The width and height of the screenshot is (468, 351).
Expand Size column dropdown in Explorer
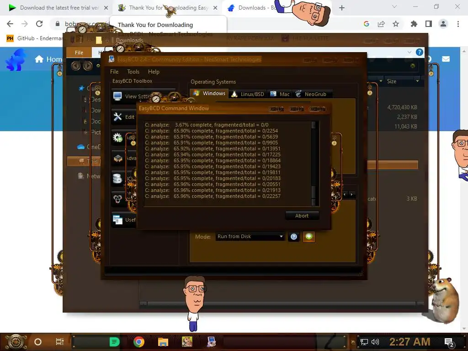pyautogui.click(x=417, y=81)
